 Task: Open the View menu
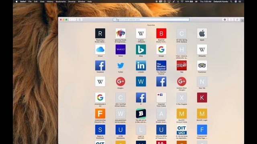point(42,2)
